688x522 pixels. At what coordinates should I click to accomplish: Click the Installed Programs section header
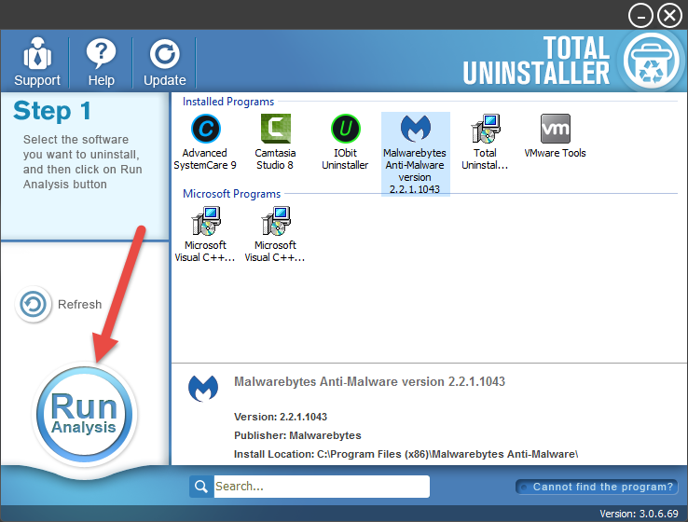click(228, 102)
